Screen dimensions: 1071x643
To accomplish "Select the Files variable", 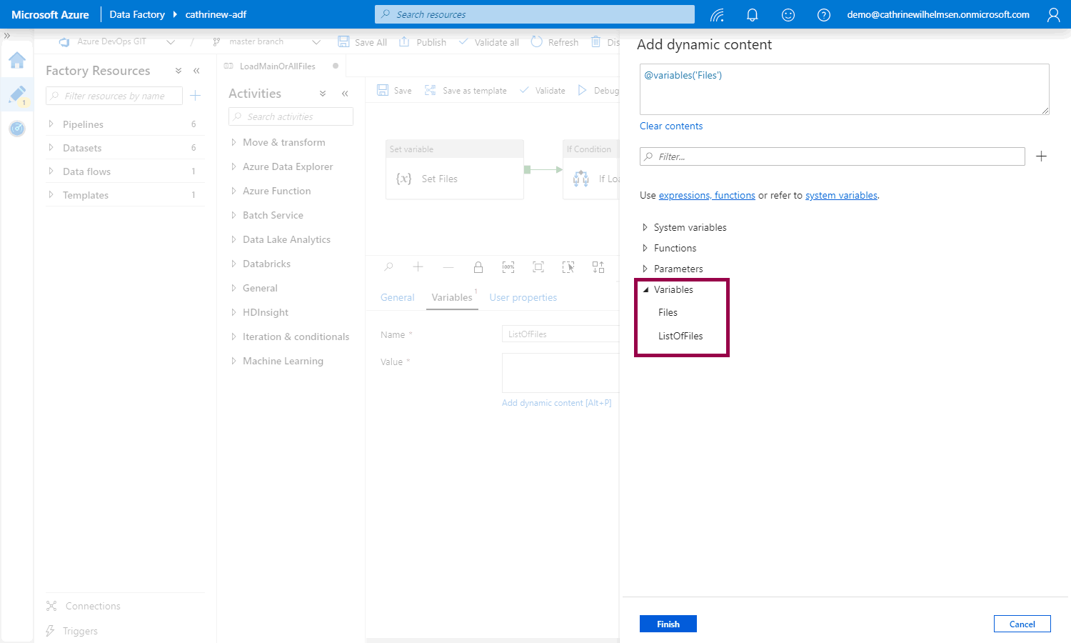I will pos(668,312).
